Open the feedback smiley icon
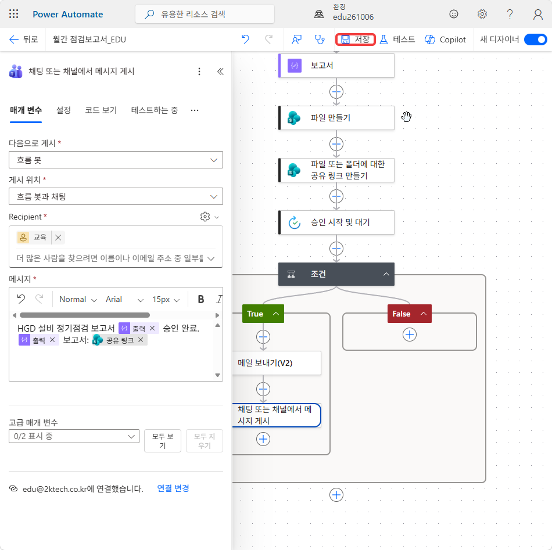The image size is (552, 550). [454, 14]
